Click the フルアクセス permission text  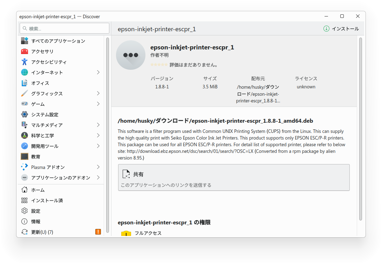point(148,233)
